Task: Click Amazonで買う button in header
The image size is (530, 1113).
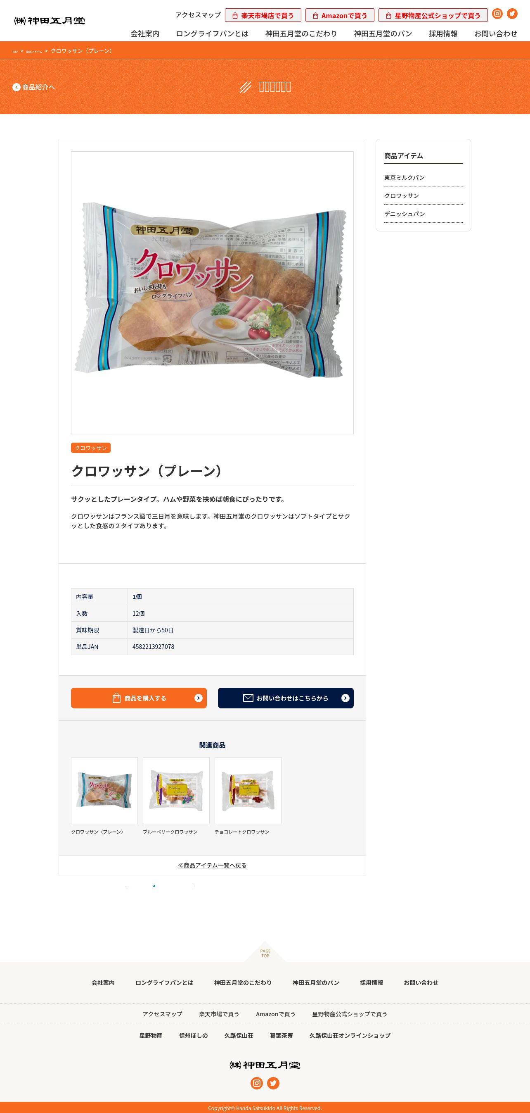Action: click(x=340, y=16)
